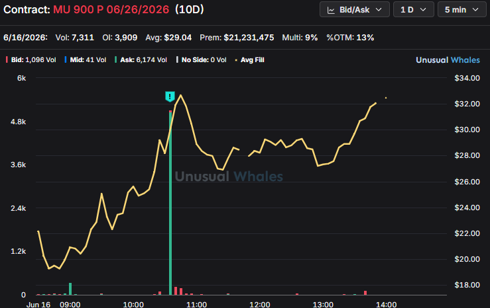Click the red bid volume bar near 13:40
This screenshot has width=490, height=308.
(x=365, y=293)
